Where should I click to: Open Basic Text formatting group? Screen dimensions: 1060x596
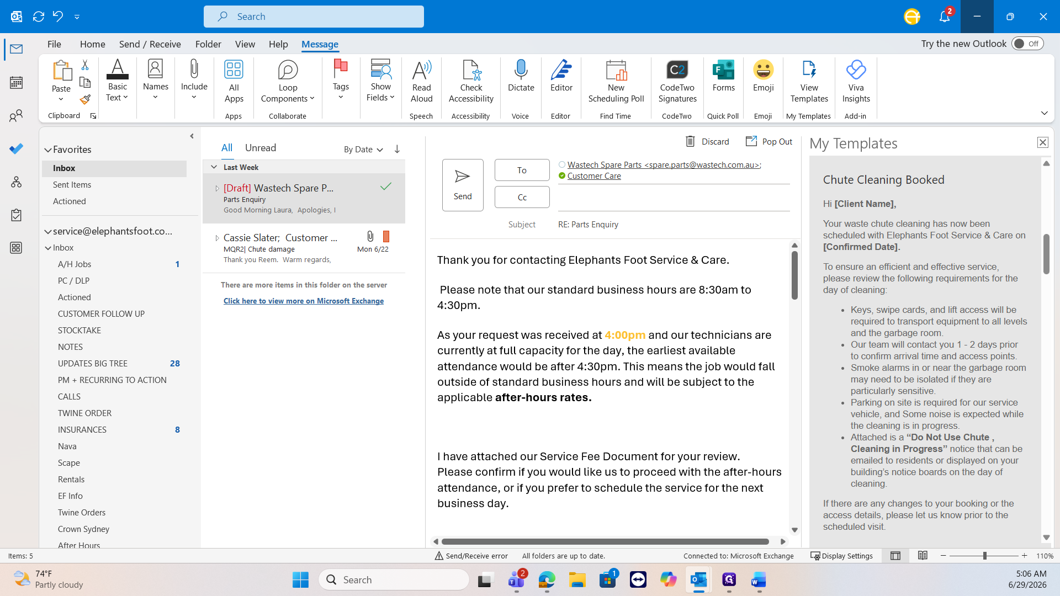[x=117, y=81]
